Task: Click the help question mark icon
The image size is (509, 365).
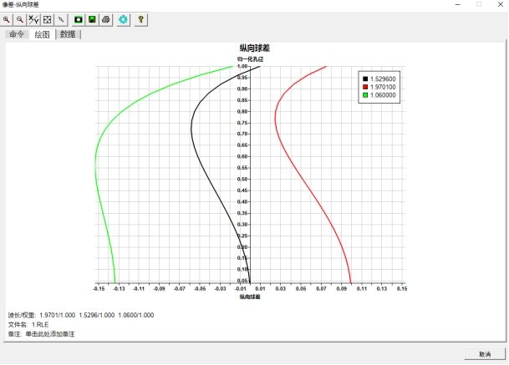Action: (141, 18)
